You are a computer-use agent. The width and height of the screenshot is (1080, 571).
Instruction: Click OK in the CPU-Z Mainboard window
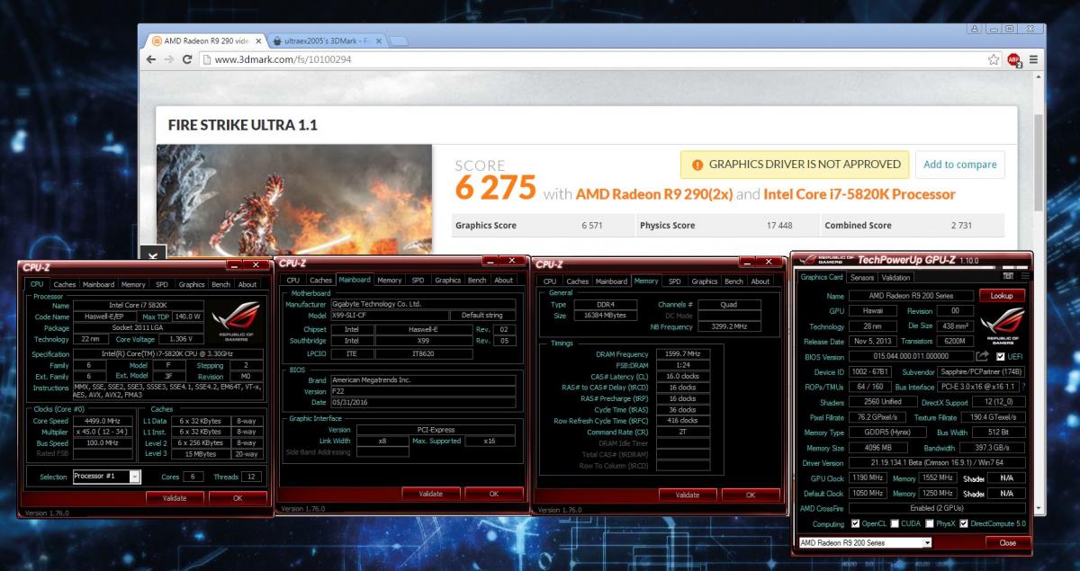(x=493, y=494)
